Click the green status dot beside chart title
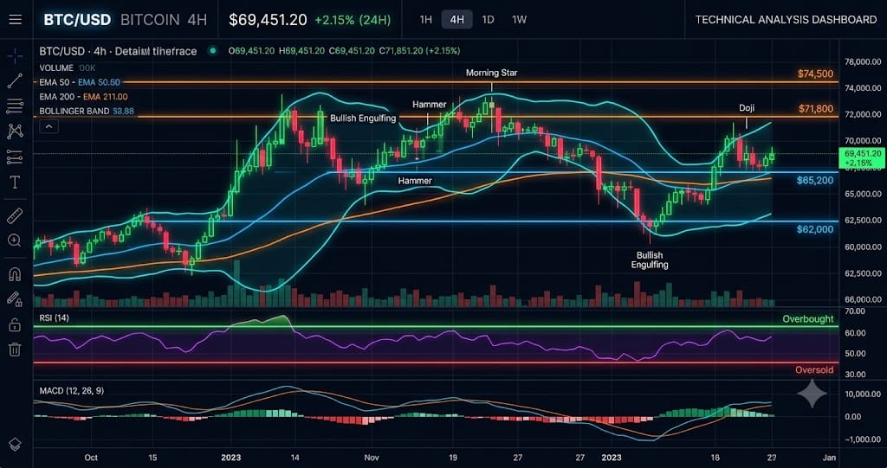Screen dimensions: 887x468 pyautogui.click(x=213, y=51)
